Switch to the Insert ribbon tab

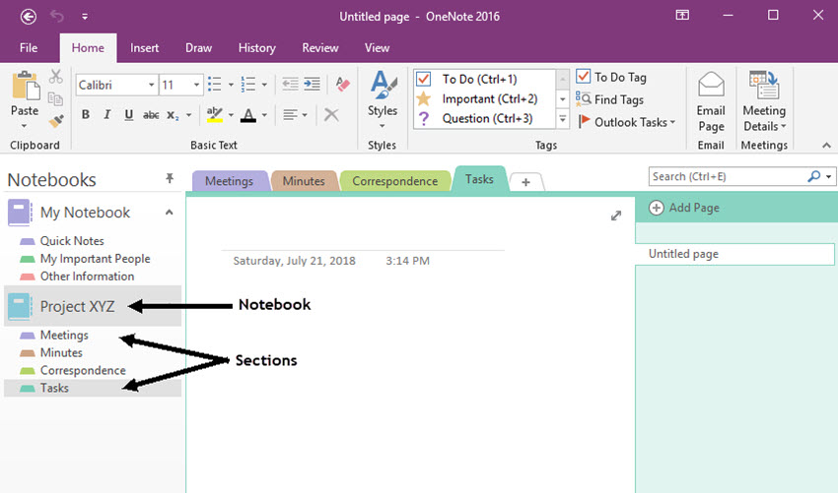click(x=144, y=48)
